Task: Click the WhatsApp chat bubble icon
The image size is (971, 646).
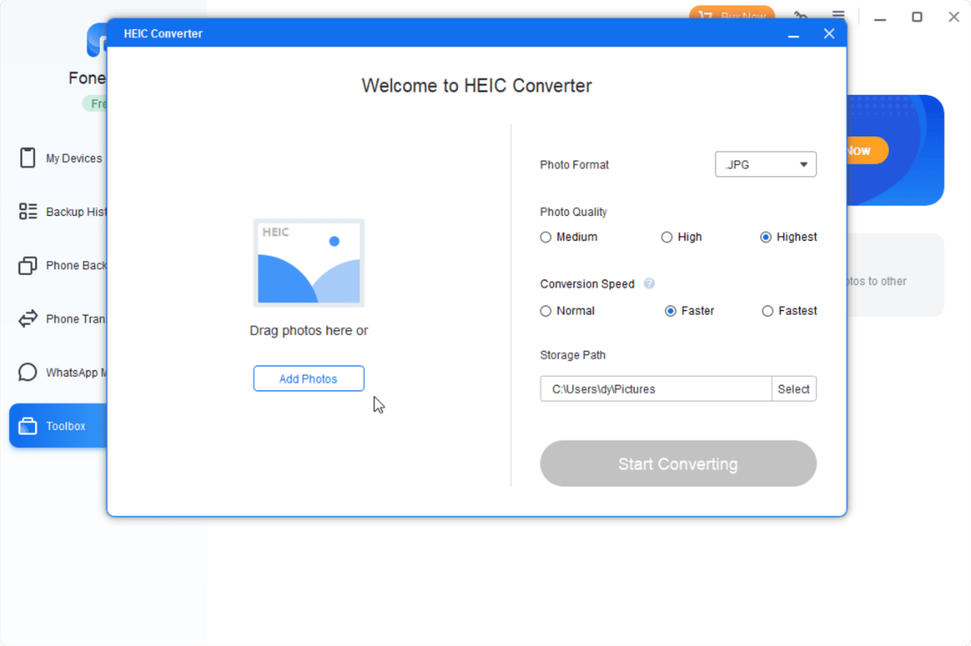Action: (28, 373)
